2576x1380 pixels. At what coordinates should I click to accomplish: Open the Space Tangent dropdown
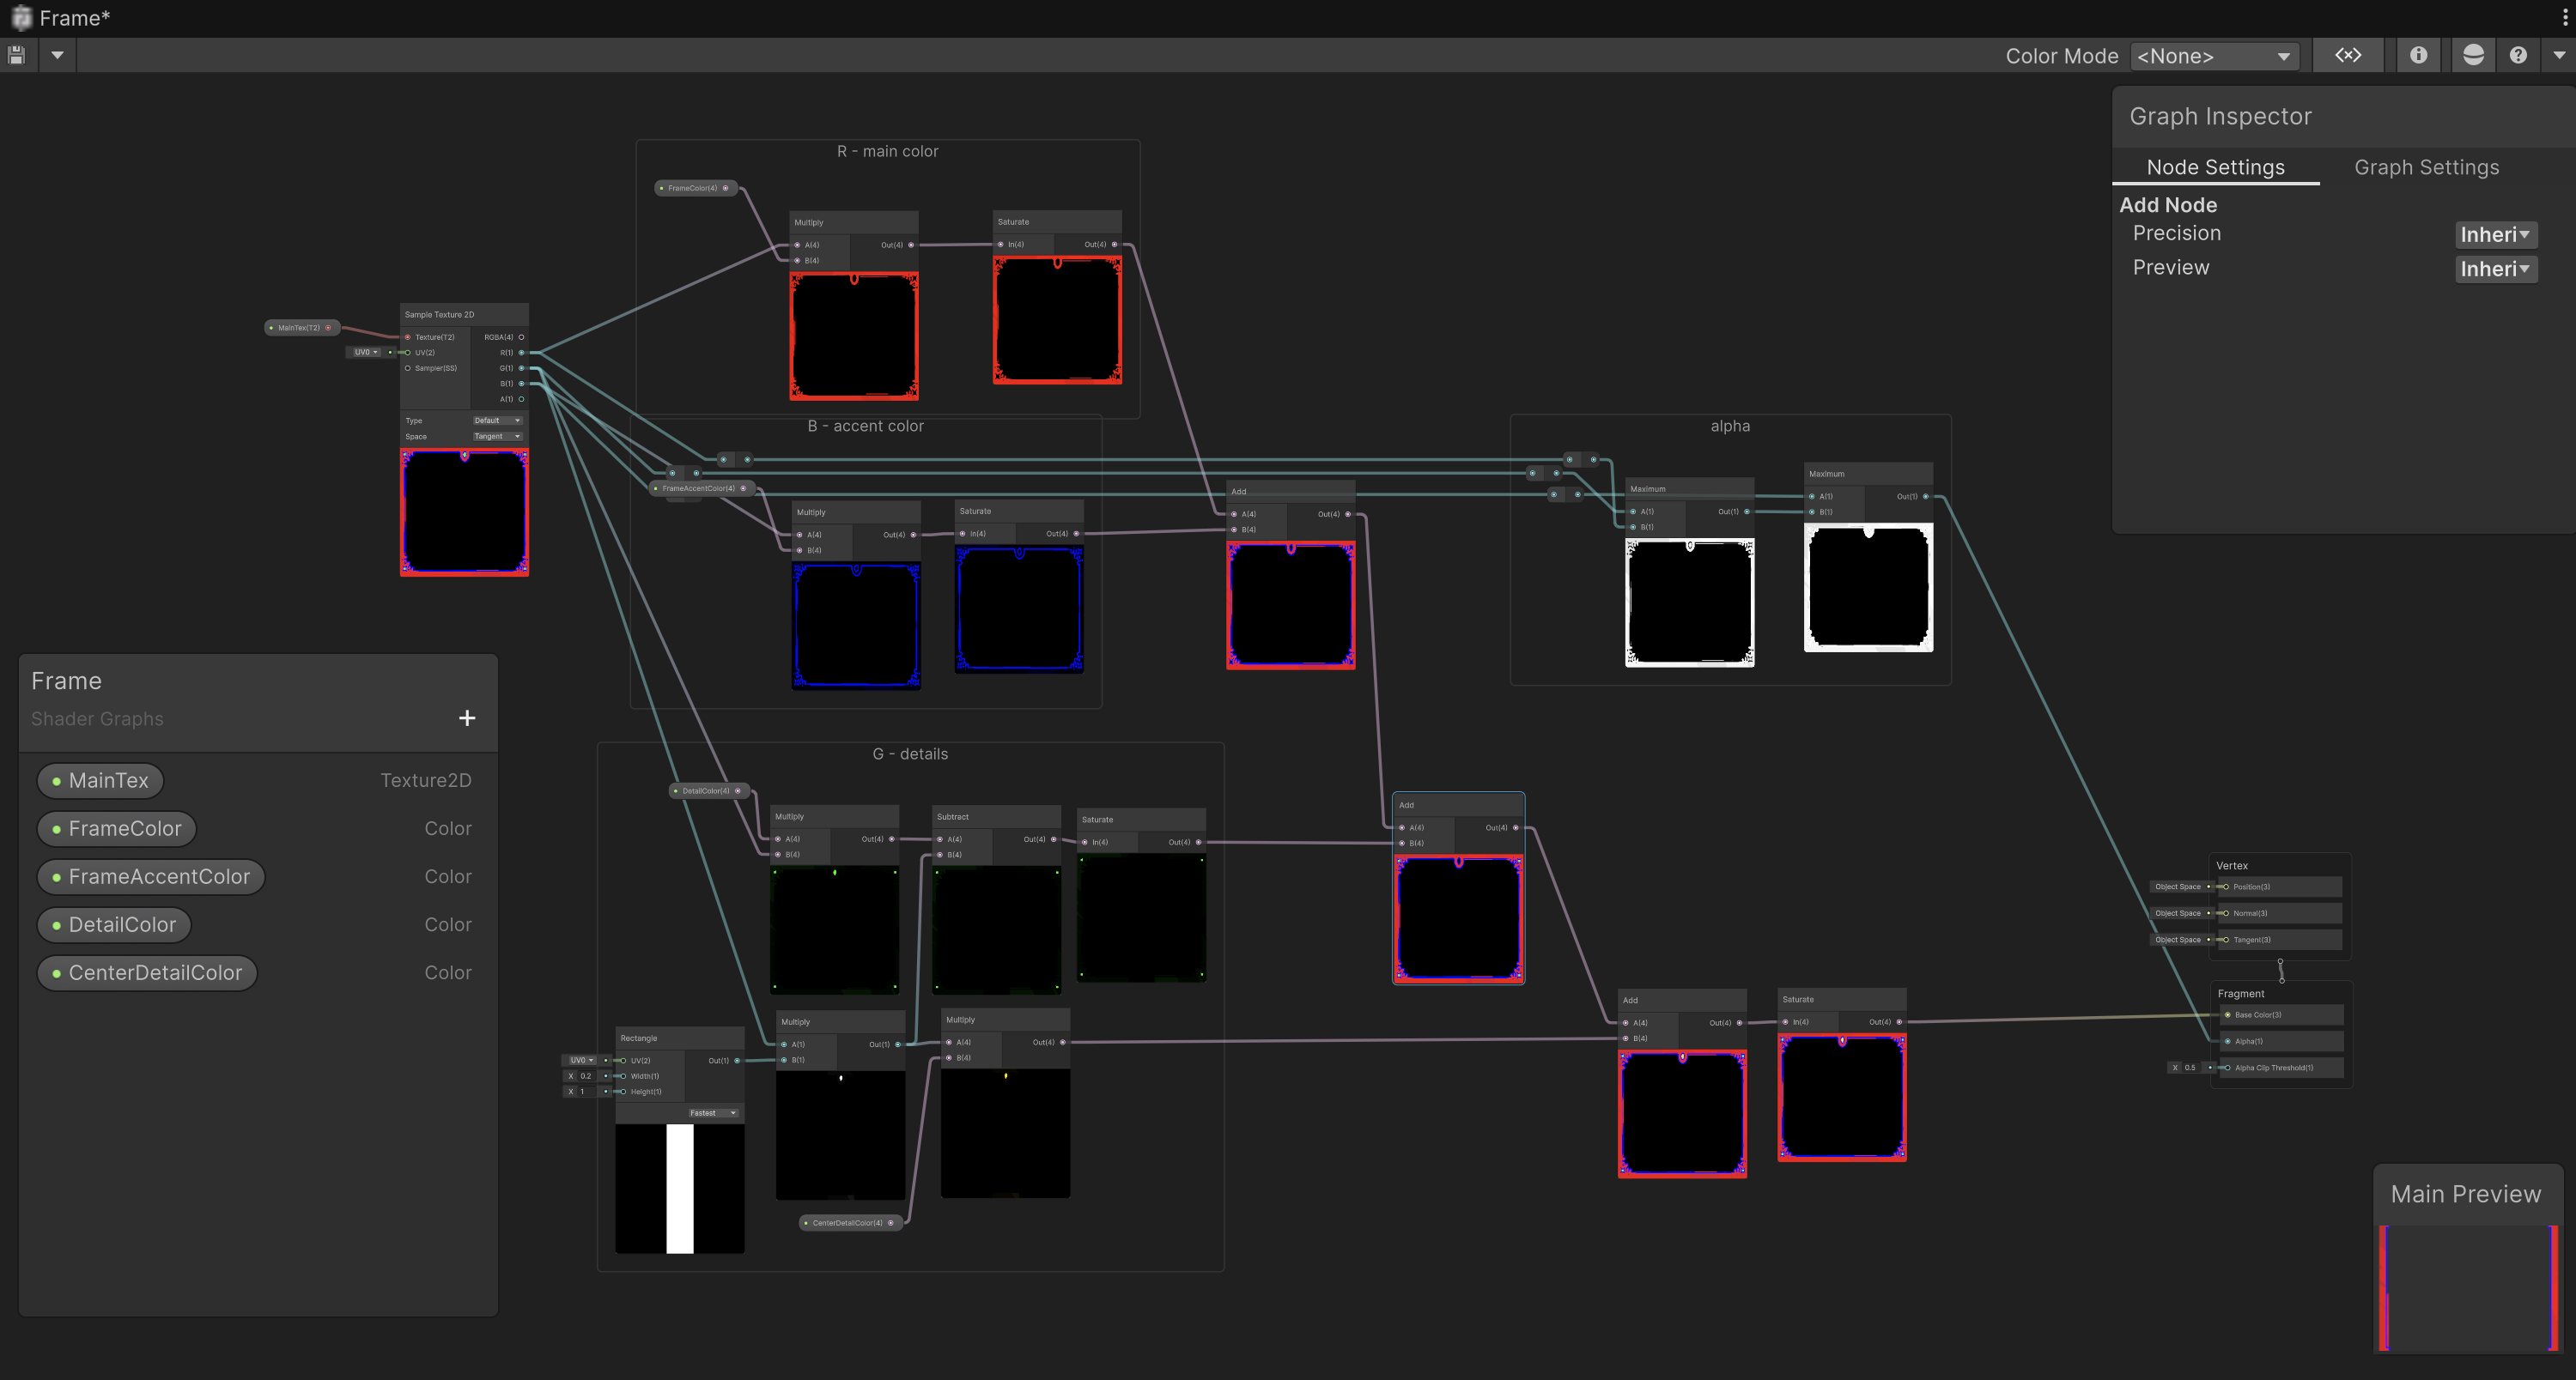pyautogui.click(x=497, y=437)
